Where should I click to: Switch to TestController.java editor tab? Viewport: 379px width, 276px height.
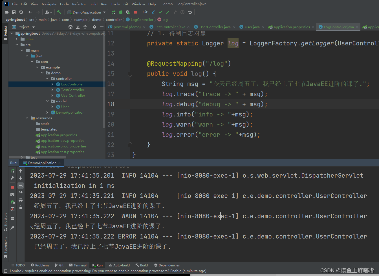coord(170,27)
